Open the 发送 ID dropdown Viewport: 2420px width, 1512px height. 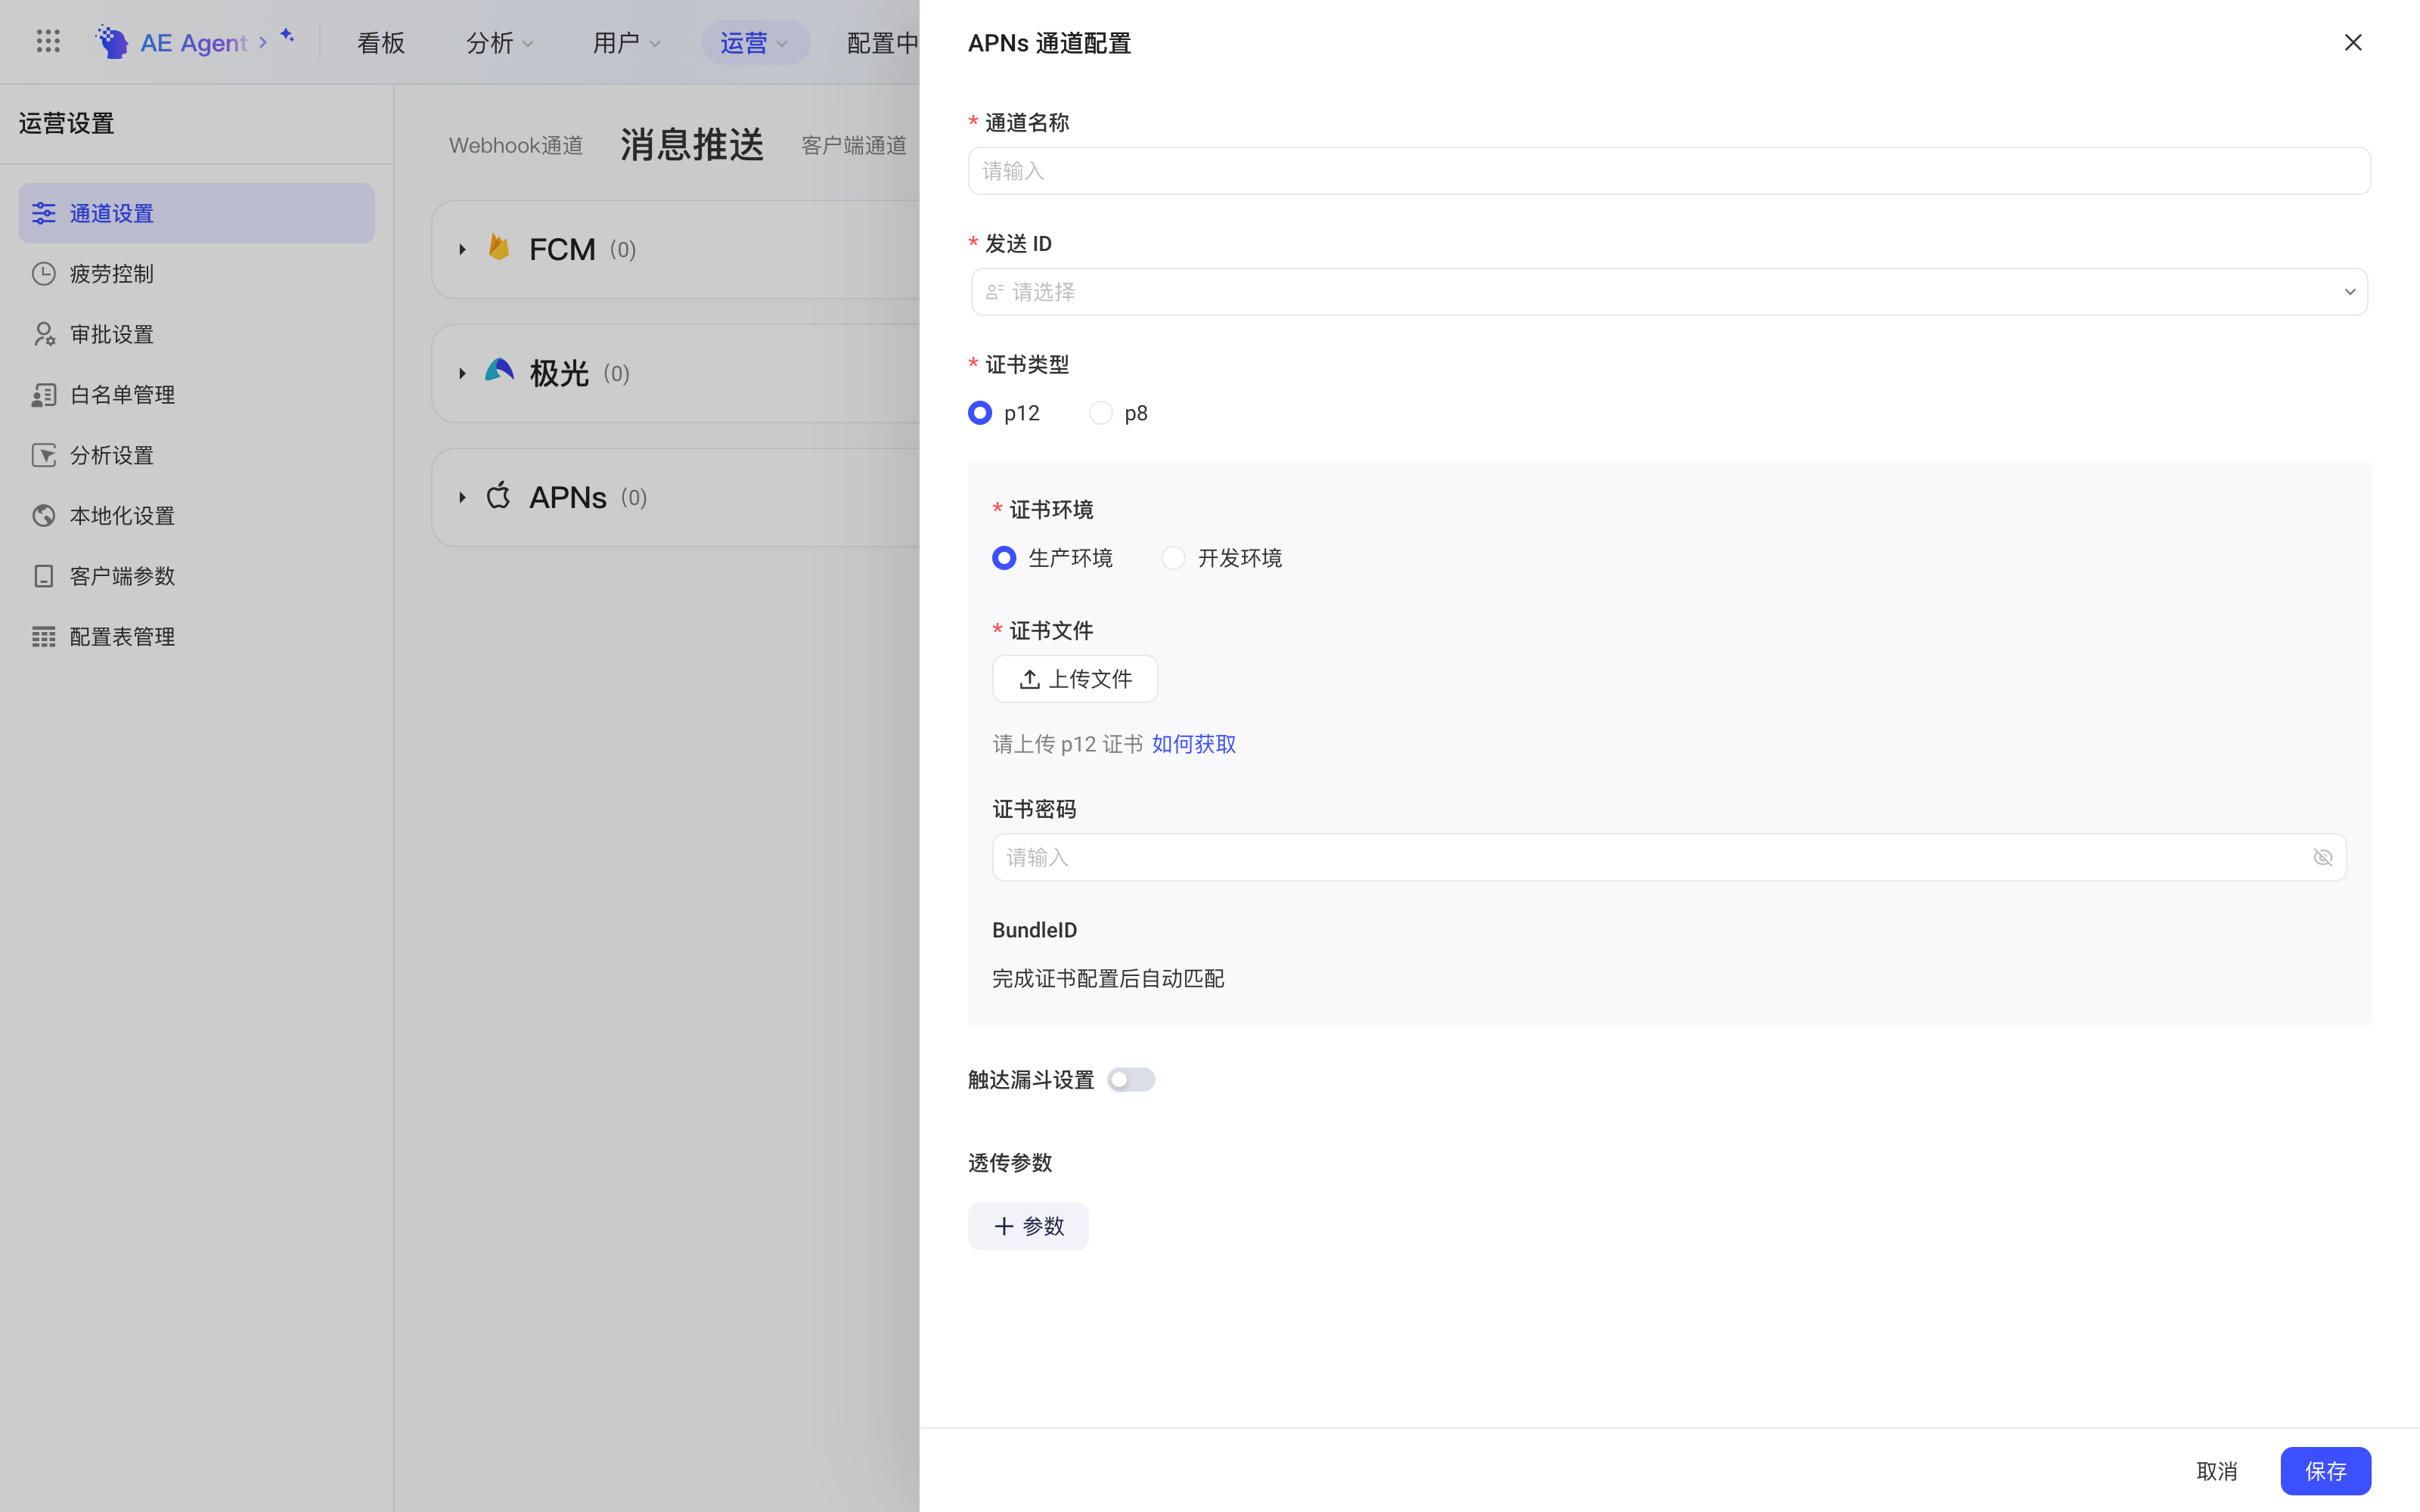1669,292
